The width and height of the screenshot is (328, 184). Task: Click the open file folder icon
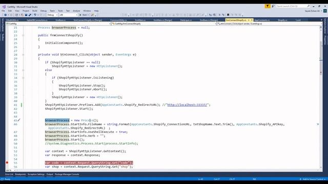tap(22, 15)
